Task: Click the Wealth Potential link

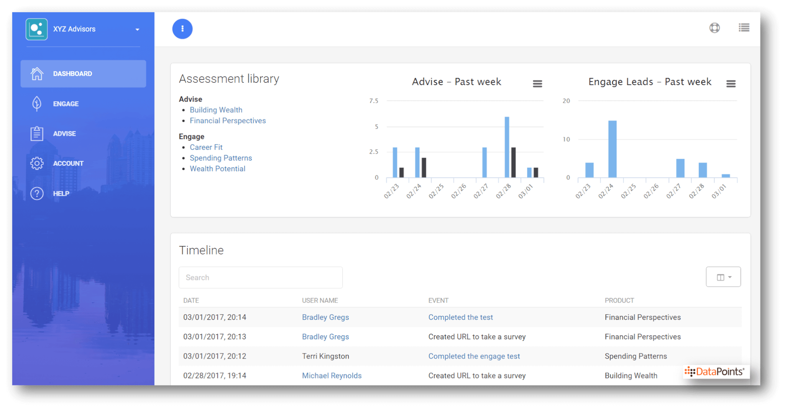Action: coord(217,169)
